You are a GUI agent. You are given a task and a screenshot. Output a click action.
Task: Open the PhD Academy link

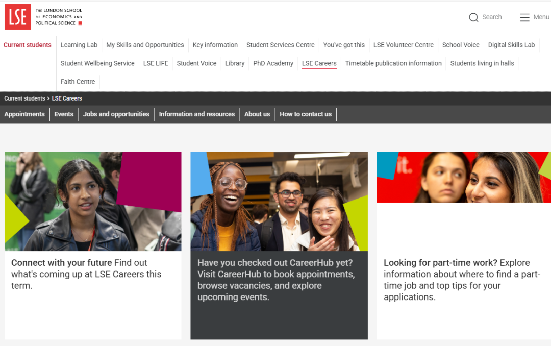click(273, 63)
